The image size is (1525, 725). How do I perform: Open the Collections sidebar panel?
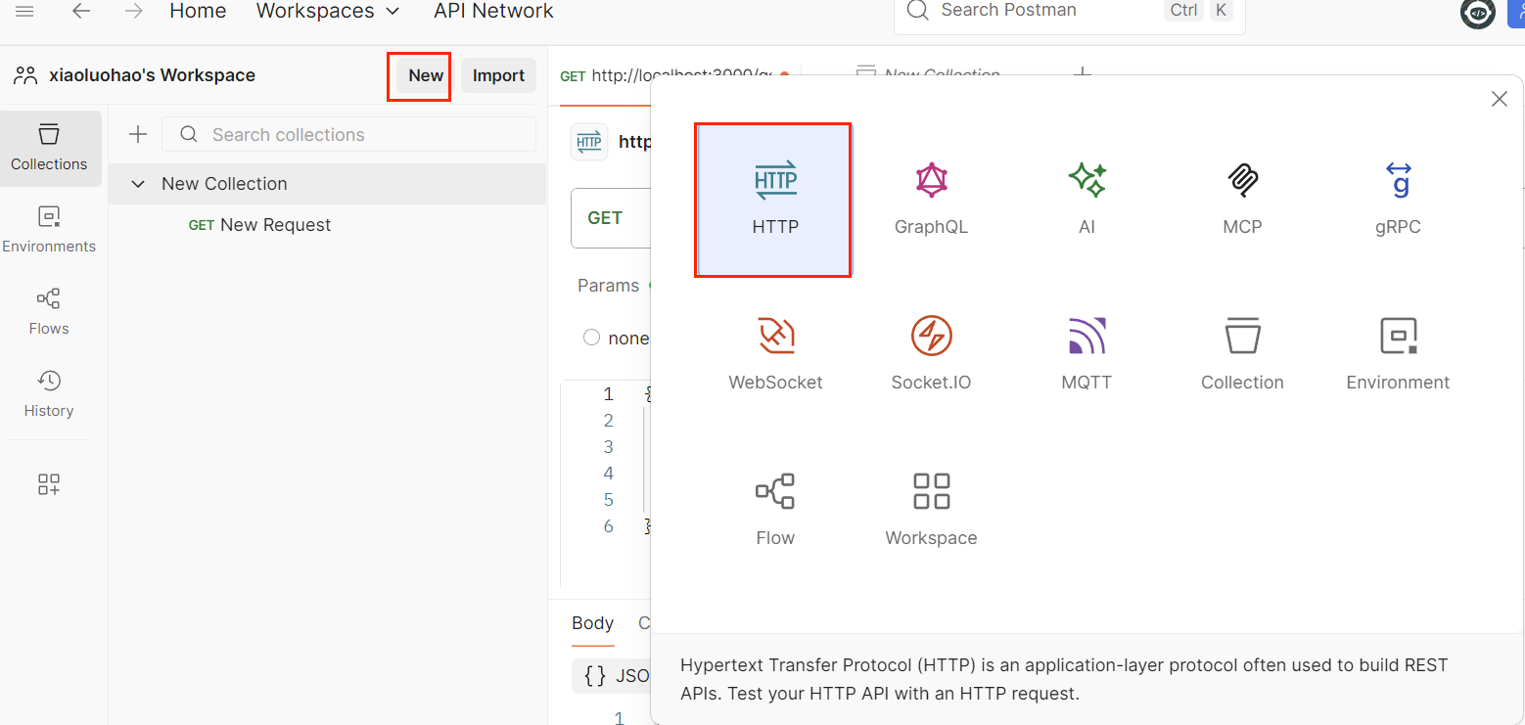point(50,148)
